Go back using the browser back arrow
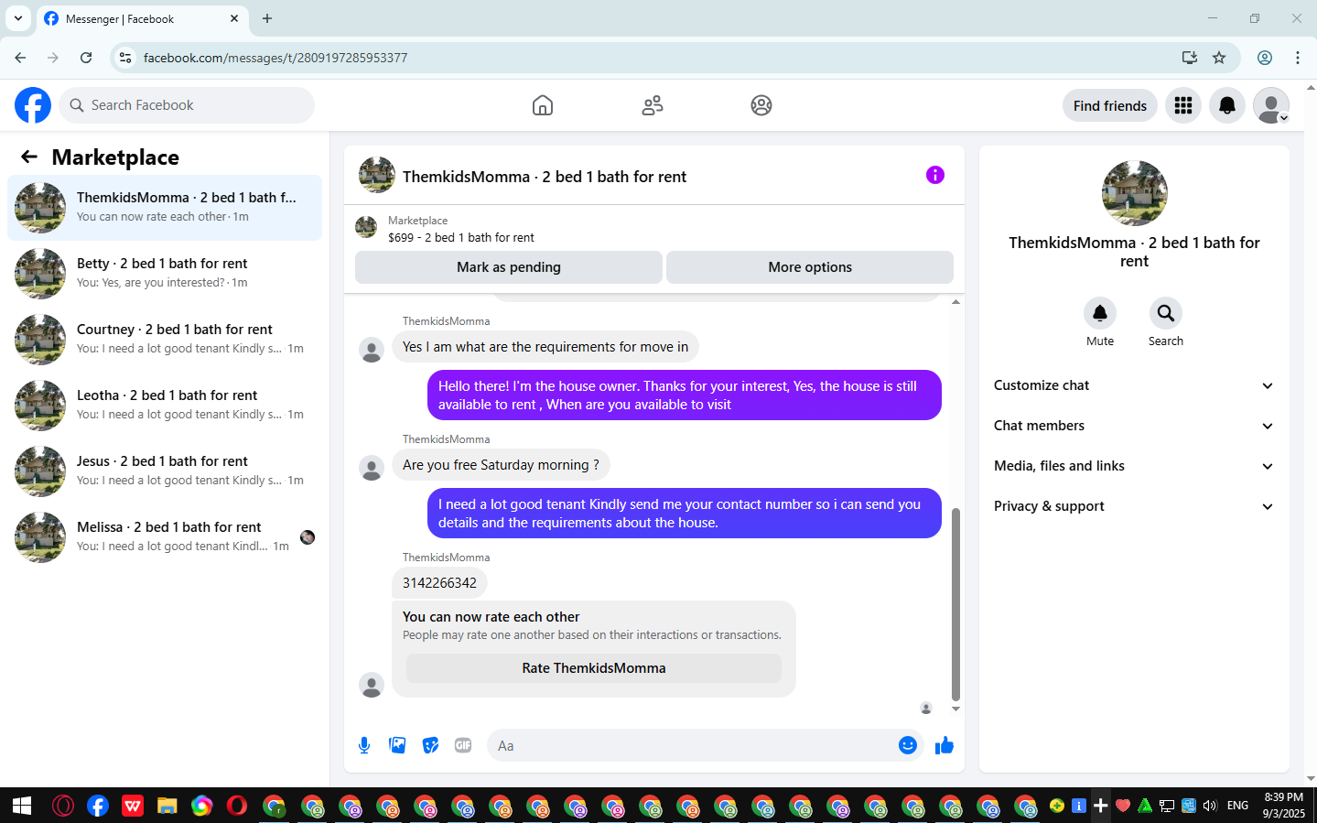 tap(20, 58)
